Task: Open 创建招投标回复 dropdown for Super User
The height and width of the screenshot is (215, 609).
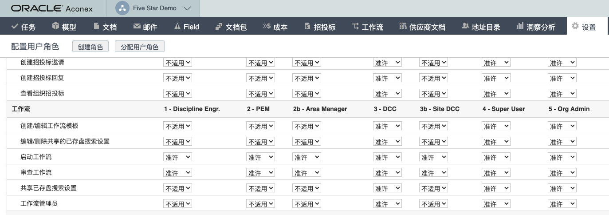Action: click(496, 78)
